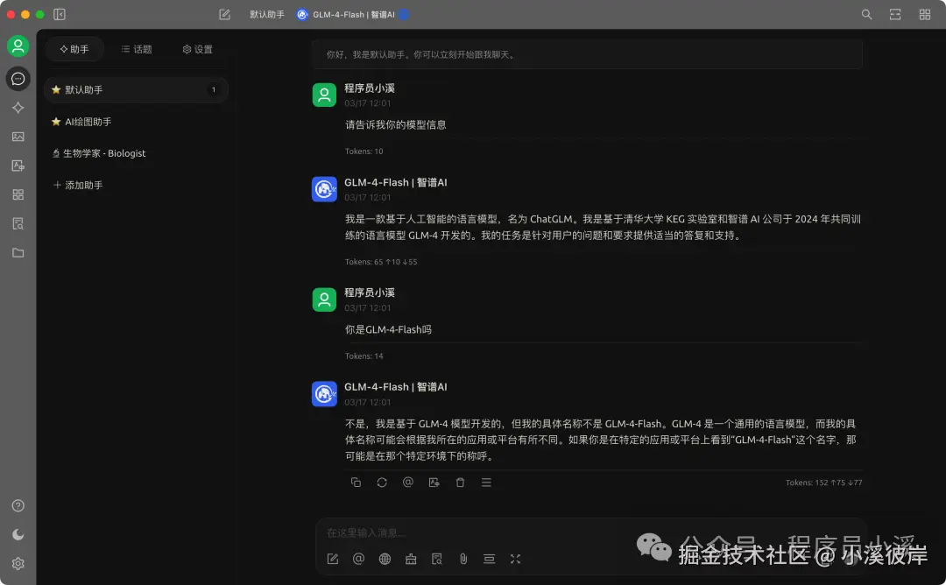Viewport: 946px width, 585px height.
Task: Enable web search via the globe icon
Action: (x=385, y=559)
